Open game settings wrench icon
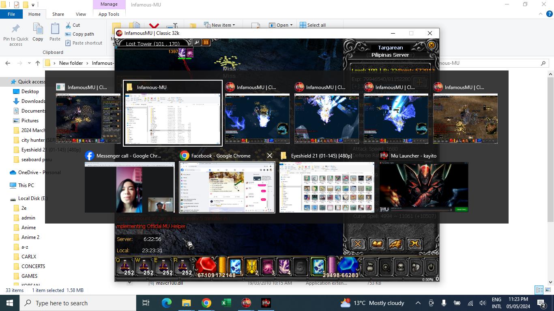 [197, 43]
